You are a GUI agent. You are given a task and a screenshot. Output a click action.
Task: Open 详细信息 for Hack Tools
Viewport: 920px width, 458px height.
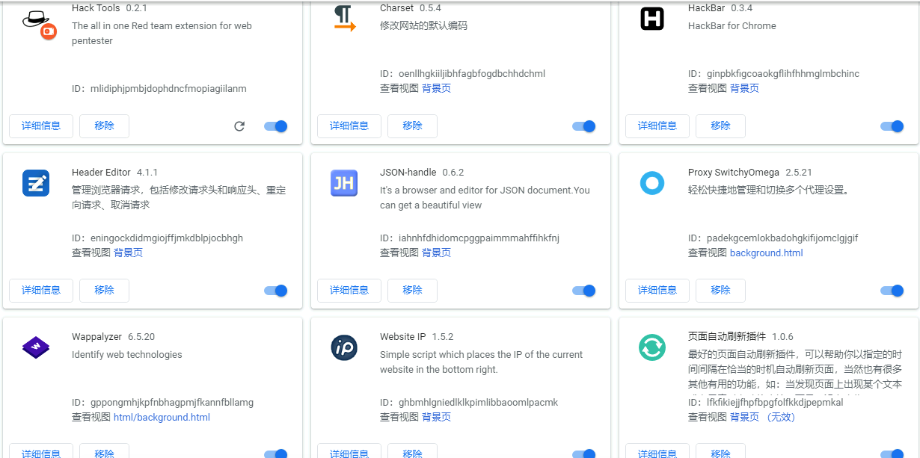[41, 126]
